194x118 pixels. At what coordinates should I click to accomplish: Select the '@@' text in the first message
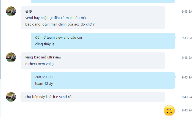(29, 11)
